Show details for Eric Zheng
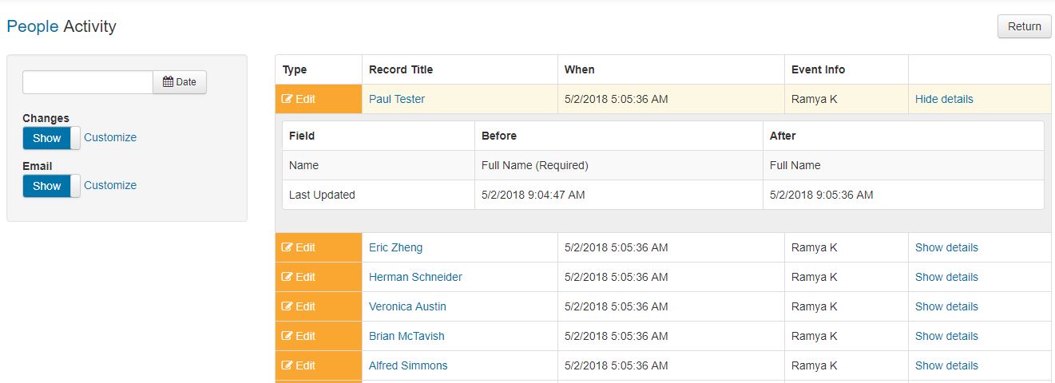This screenshot has height=383, width=1055. 946,247
